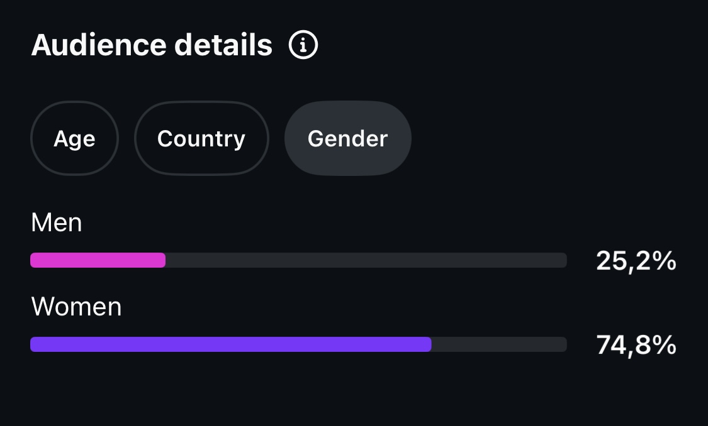Tap the word details in the heading

(x=223, y=45)
